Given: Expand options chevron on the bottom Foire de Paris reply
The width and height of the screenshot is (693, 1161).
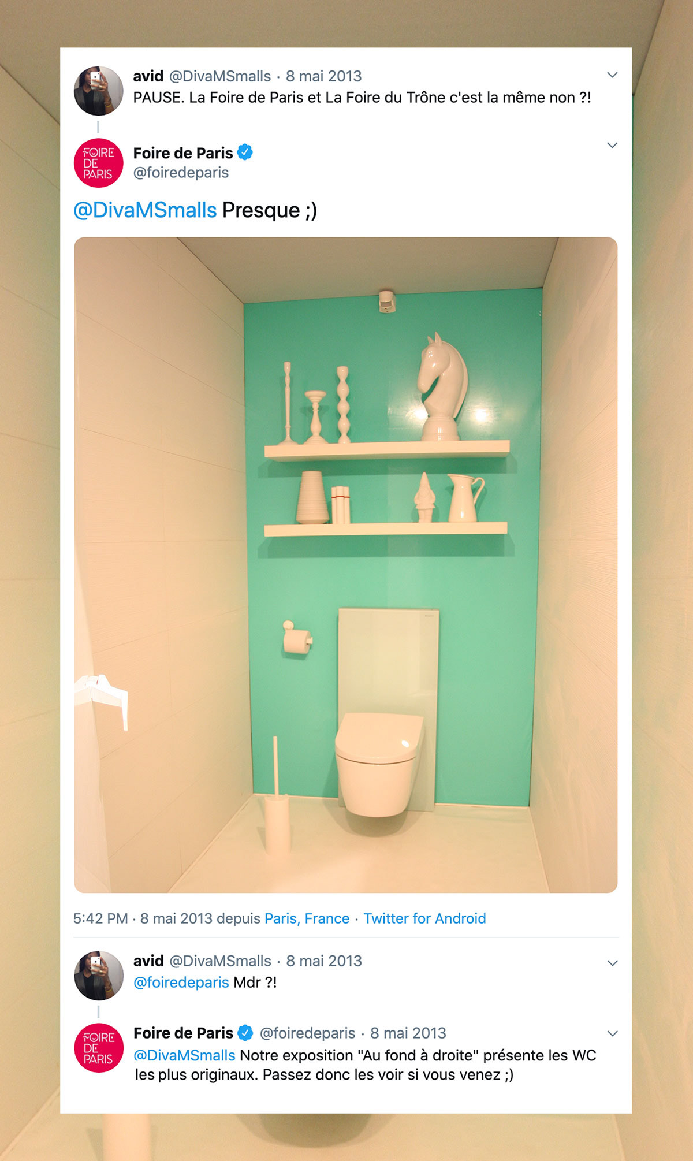Looking at the screenshot, I should click(x=613, y=1033).
